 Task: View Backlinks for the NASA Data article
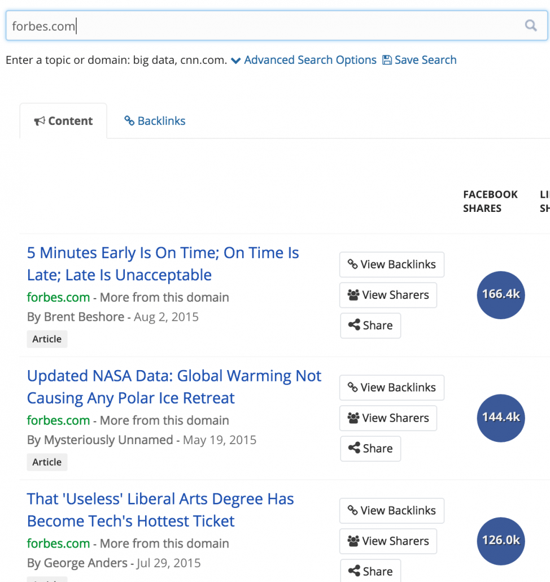pyautogui.click(x=392, y=388)
